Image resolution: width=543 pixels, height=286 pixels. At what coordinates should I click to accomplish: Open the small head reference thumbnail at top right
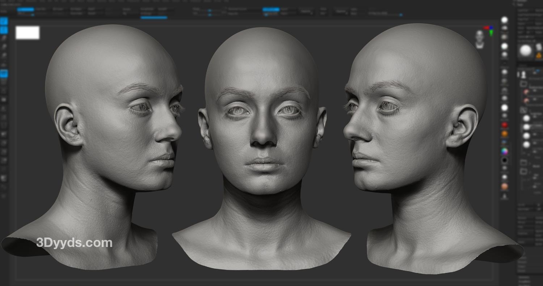480,39
